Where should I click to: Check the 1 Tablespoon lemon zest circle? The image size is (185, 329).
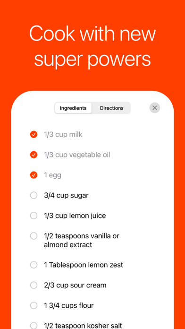pos(34,265)
